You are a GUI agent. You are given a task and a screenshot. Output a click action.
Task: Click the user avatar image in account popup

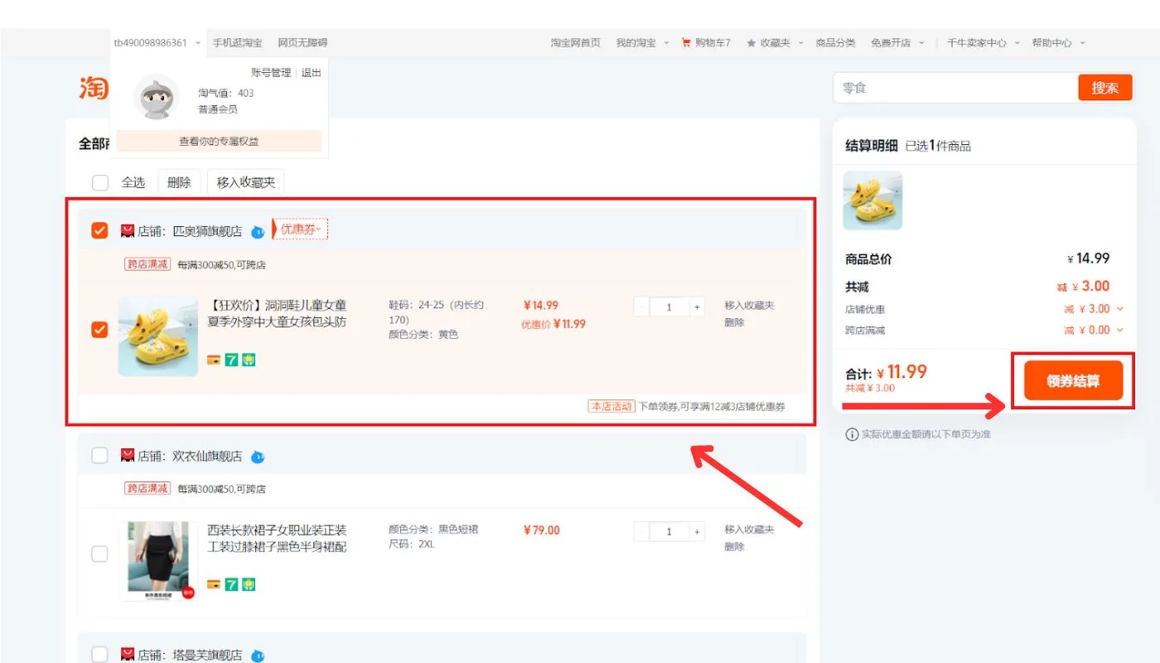click(157, 97)
